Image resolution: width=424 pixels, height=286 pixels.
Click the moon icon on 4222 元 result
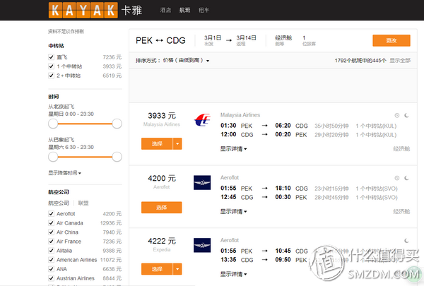point(406,241)
